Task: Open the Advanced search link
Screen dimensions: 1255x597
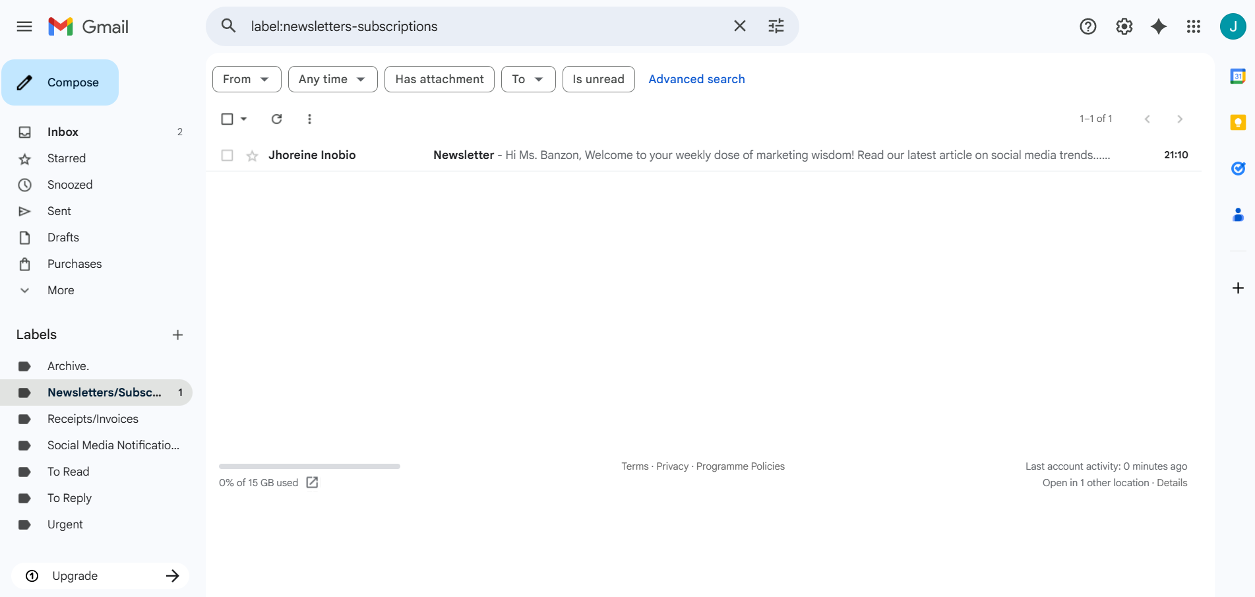Action: coord(696,79)
